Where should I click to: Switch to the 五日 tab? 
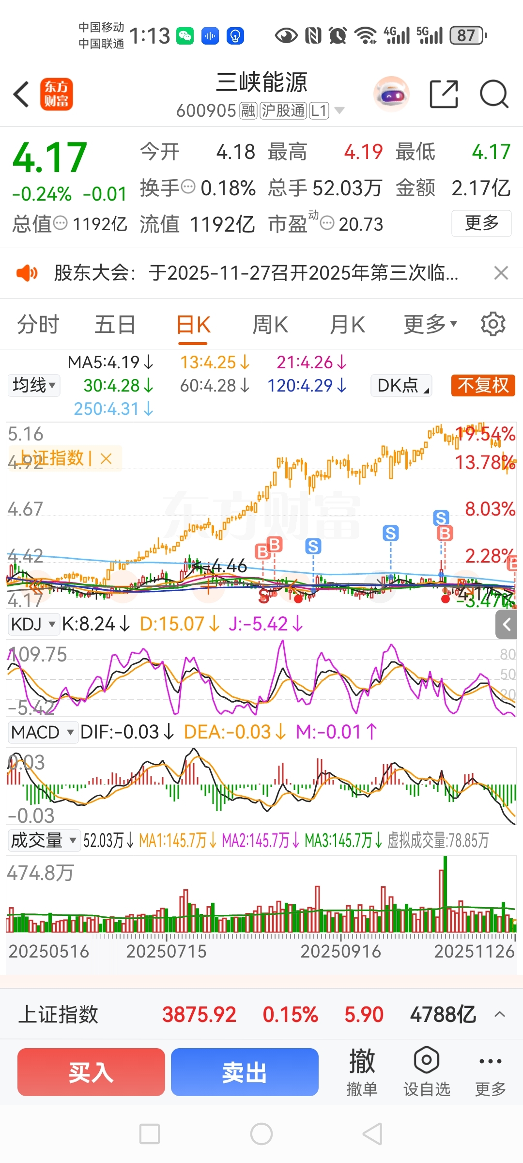click(115, 324)
